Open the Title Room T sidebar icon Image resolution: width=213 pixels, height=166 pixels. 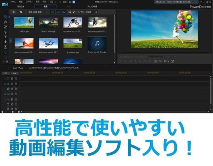(5, 37)
